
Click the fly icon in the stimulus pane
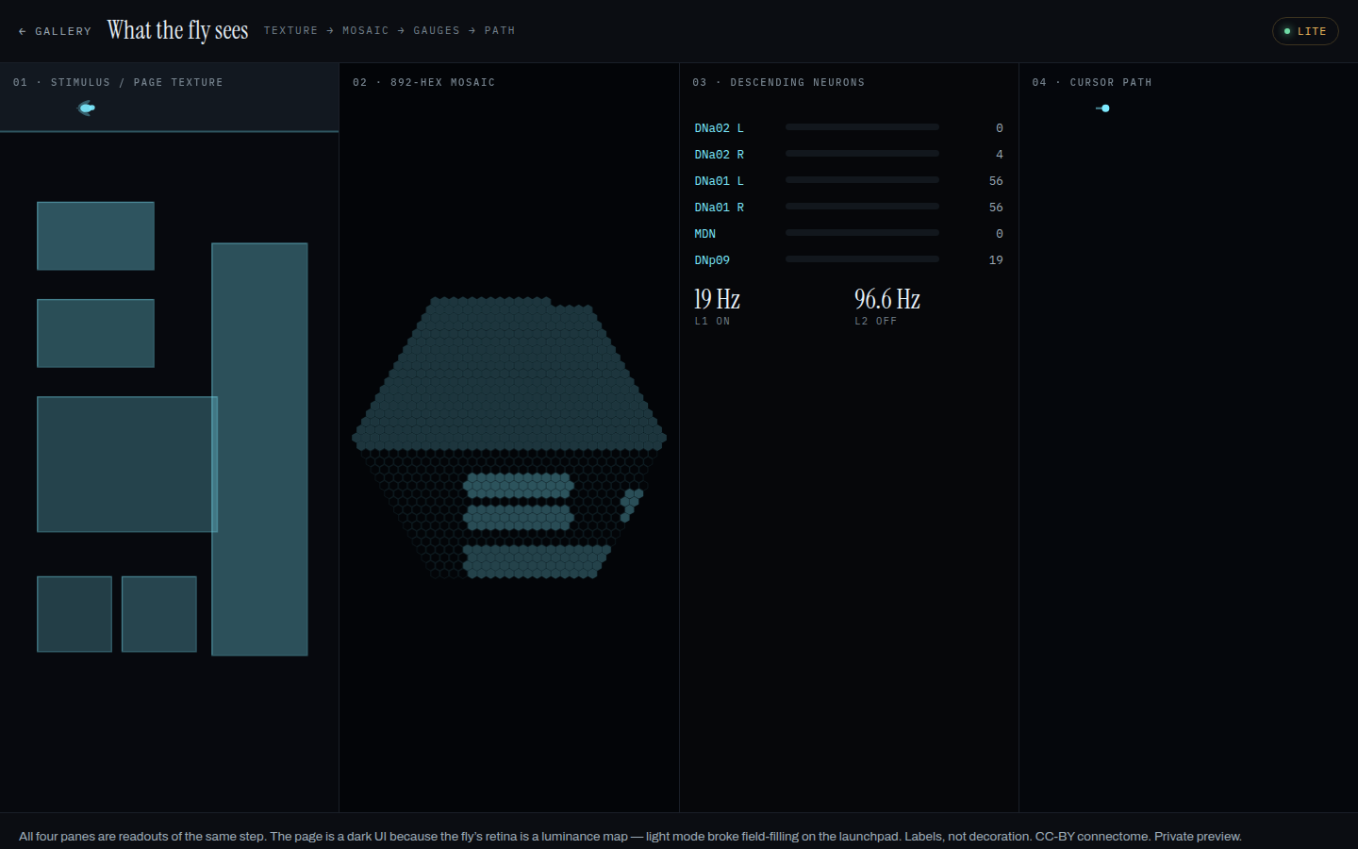point(86,108)
